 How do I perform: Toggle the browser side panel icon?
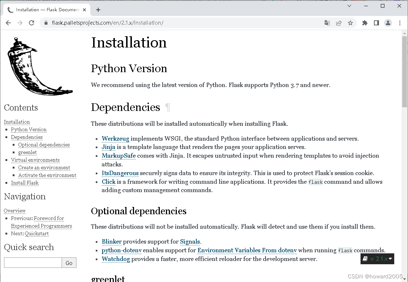point(376,23)
